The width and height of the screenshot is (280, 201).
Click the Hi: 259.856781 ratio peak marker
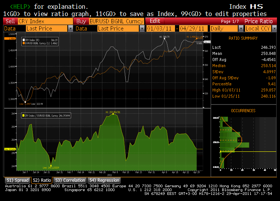[x=113, y=114]
